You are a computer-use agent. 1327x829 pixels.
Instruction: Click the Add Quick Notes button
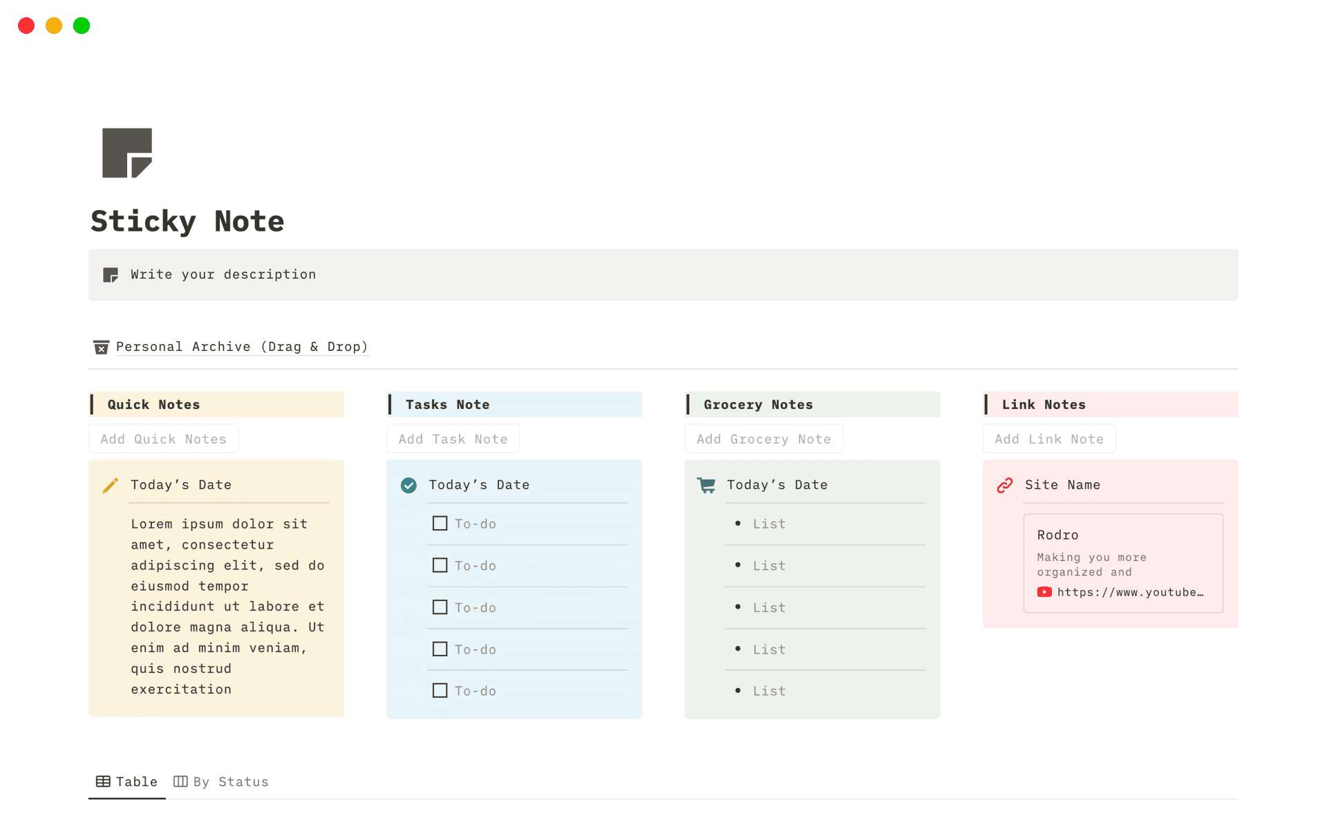pyautogui.click(x=163, y=438)
